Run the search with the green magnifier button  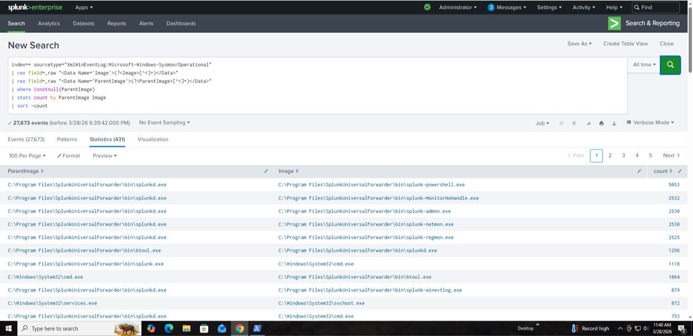[x=670, y=65]
